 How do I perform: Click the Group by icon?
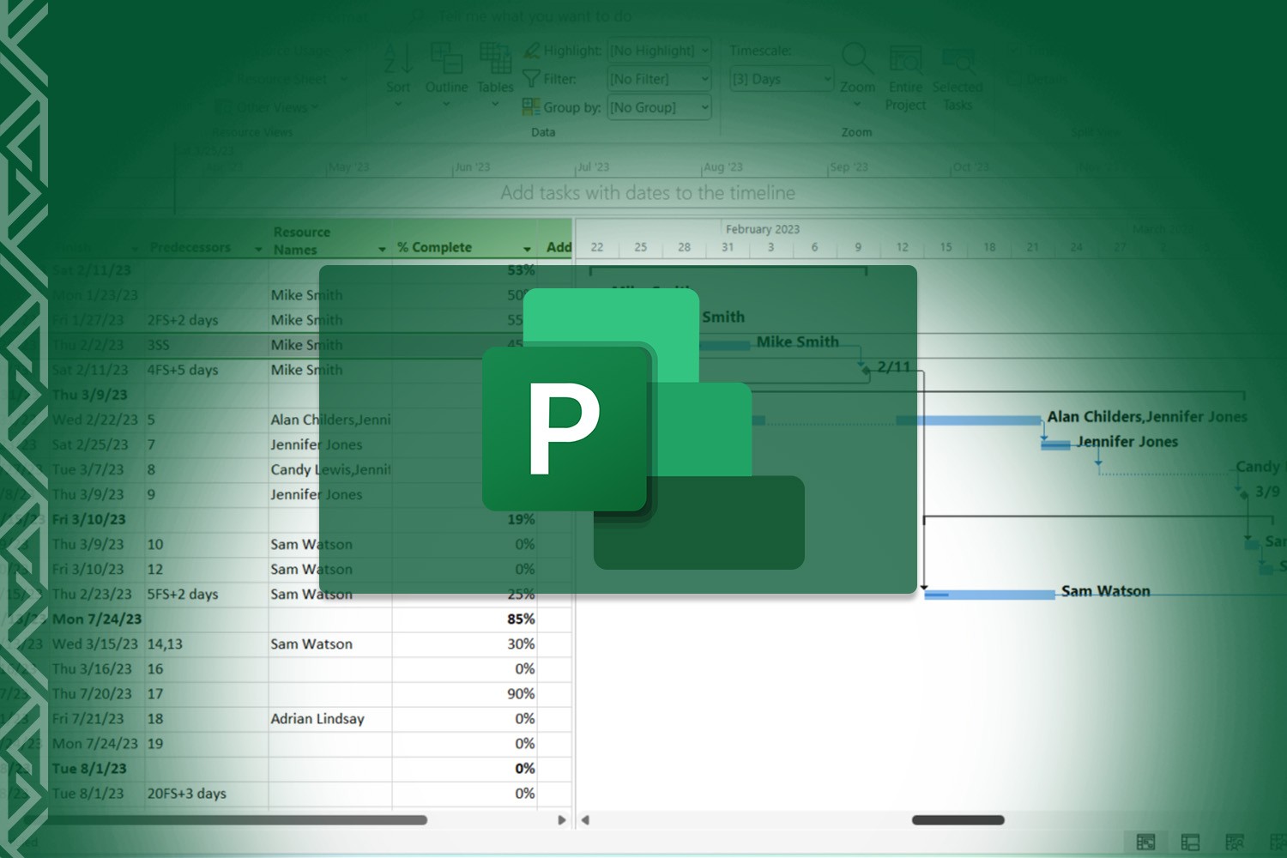pos(531,107)
